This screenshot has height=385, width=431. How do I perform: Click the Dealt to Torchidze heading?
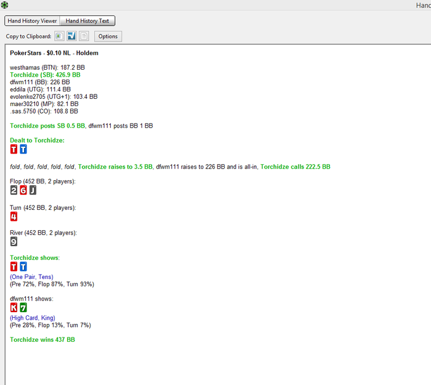(37, 141)
